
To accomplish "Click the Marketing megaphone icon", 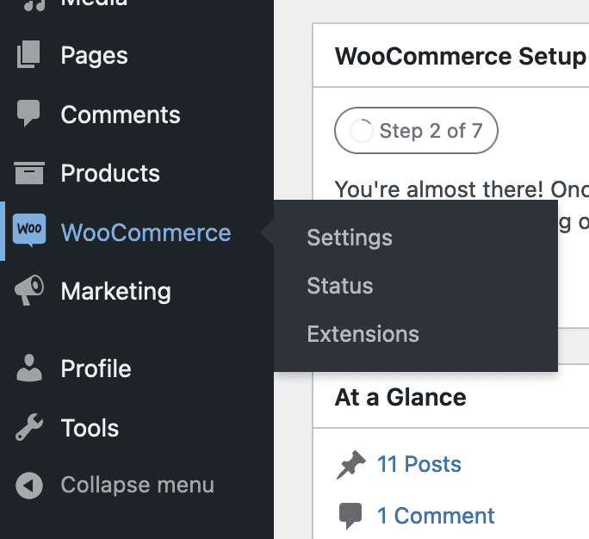I will pos(28,291).
